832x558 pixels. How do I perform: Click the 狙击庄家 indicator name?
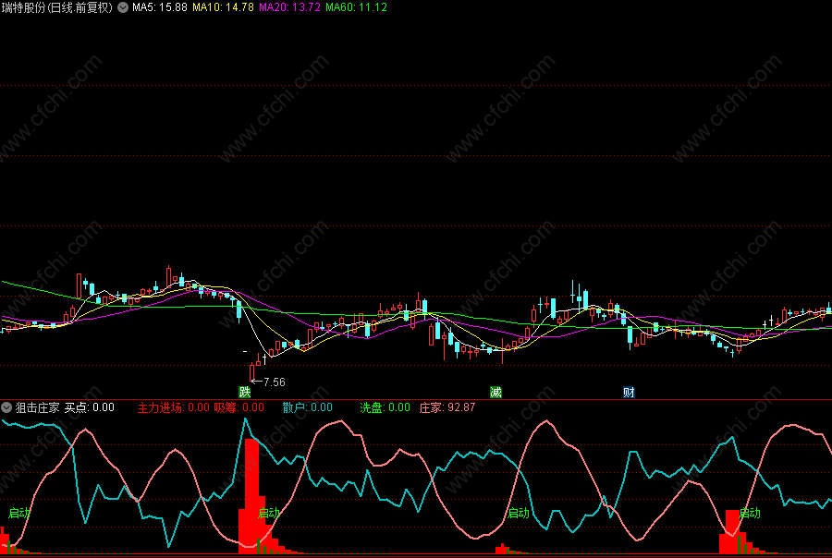(37, 407)
